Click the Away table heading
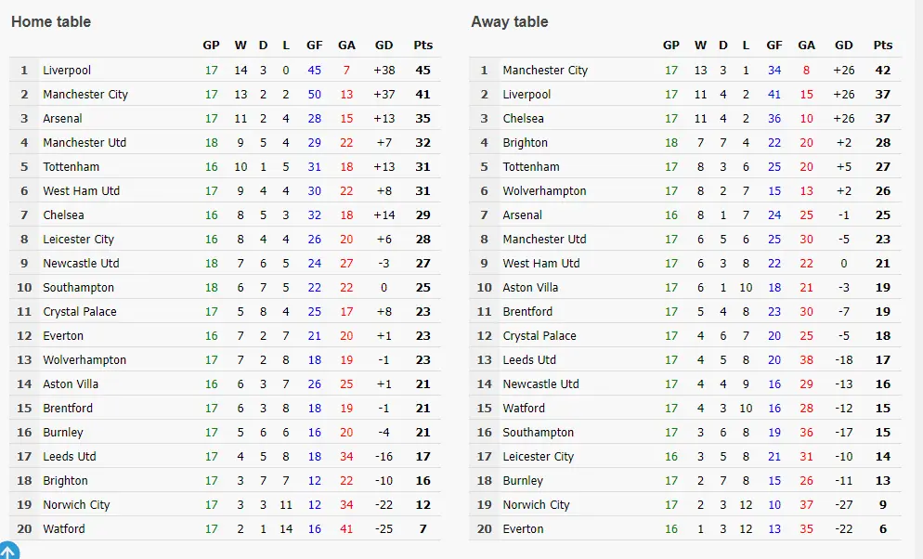 pos(510,21)
